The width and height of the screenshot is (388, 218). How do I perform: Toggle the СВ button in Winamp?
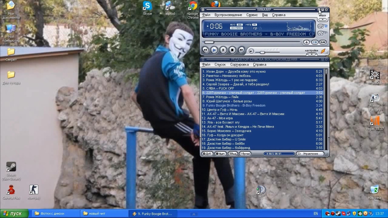click(x=314, y=42)
